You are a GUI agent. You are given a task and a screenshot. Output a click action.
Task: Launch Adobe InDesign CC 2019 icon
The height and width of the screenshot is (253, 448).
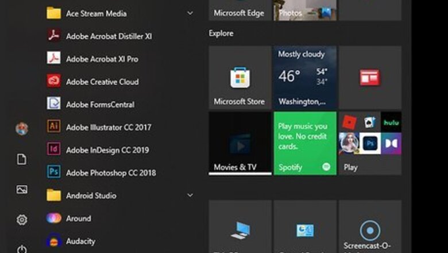(54, 149)
